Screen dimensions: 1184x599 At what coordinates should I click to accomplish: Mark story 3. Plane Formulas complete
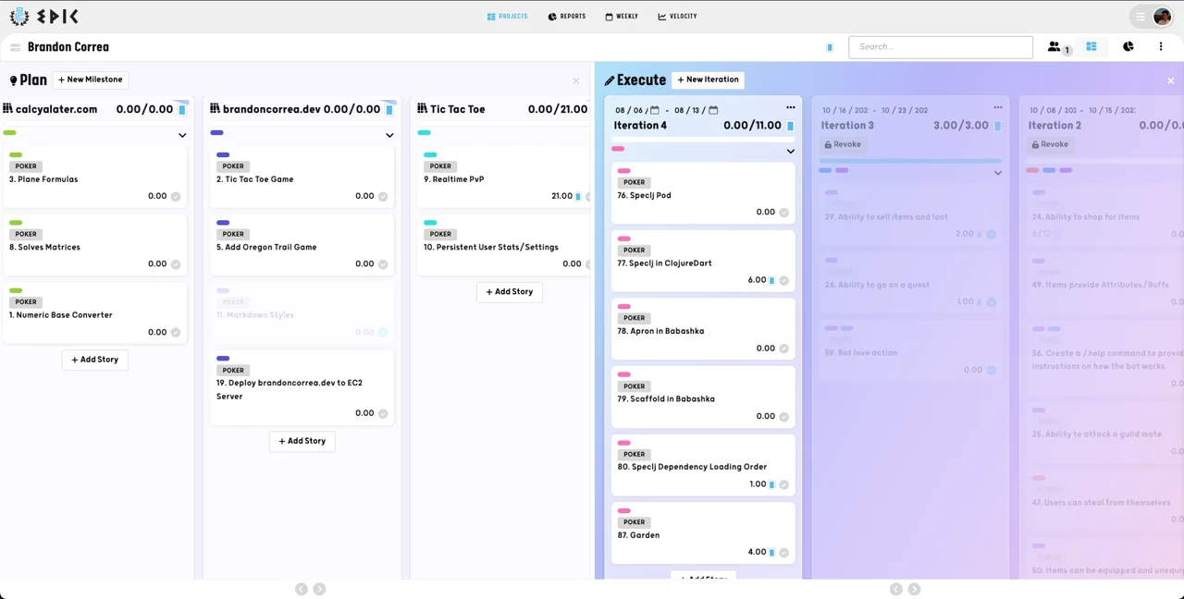pos(176,197)
